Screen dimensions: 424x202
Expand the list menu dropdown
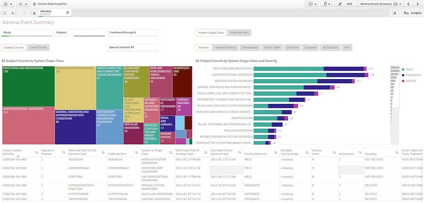[x=23, y=4]
